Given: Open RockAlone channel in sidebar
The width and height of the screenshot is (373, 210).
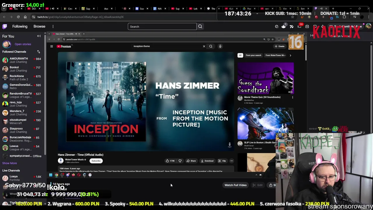Looking at the screenshot, I should click(22, 78).
